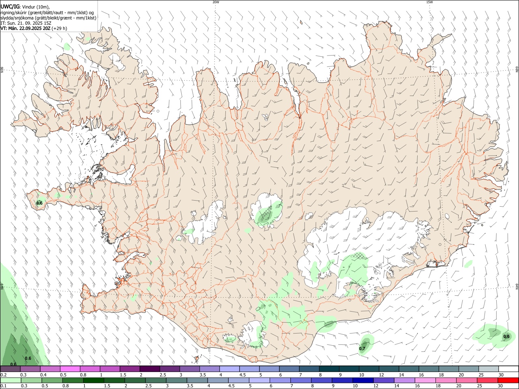Click the lavender 5–6 swatch in lower legend

click(x=259, y=380)
